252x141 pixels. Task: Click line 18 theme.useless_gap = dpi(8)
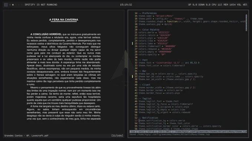(x=155, y=24)
